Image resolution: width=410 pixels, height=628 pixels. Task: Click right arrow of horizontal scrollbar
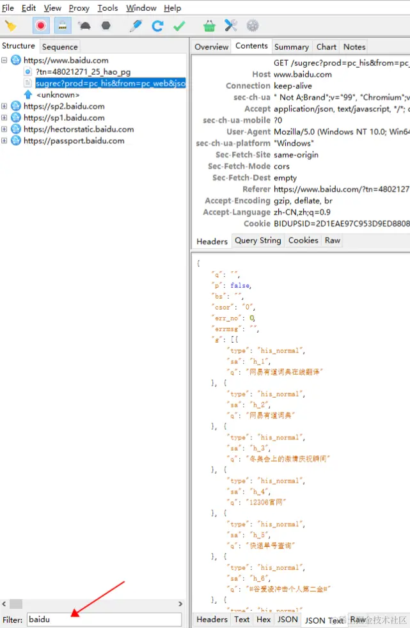pyautogui.click(x=180, y=604)
